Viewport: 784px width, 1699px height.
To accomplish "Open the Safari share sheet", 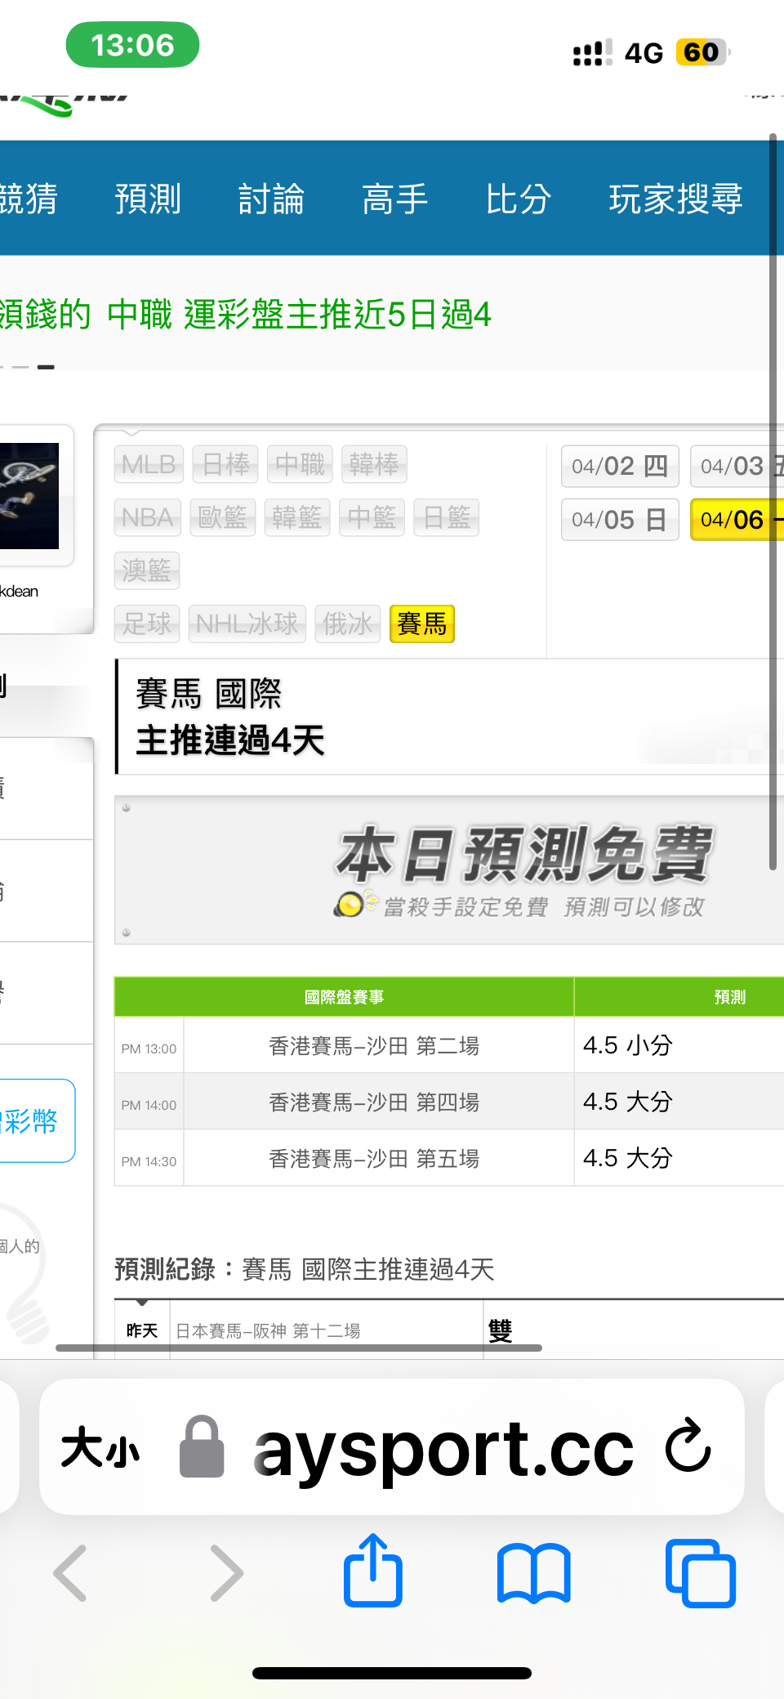I will pos(373,1570).
